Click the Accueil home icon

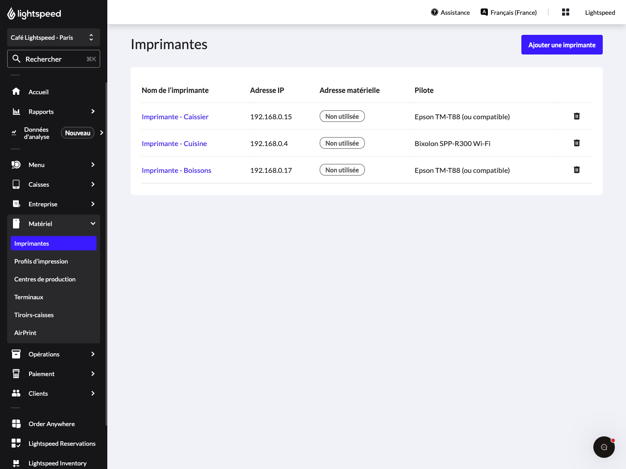(x=16, y=92)
